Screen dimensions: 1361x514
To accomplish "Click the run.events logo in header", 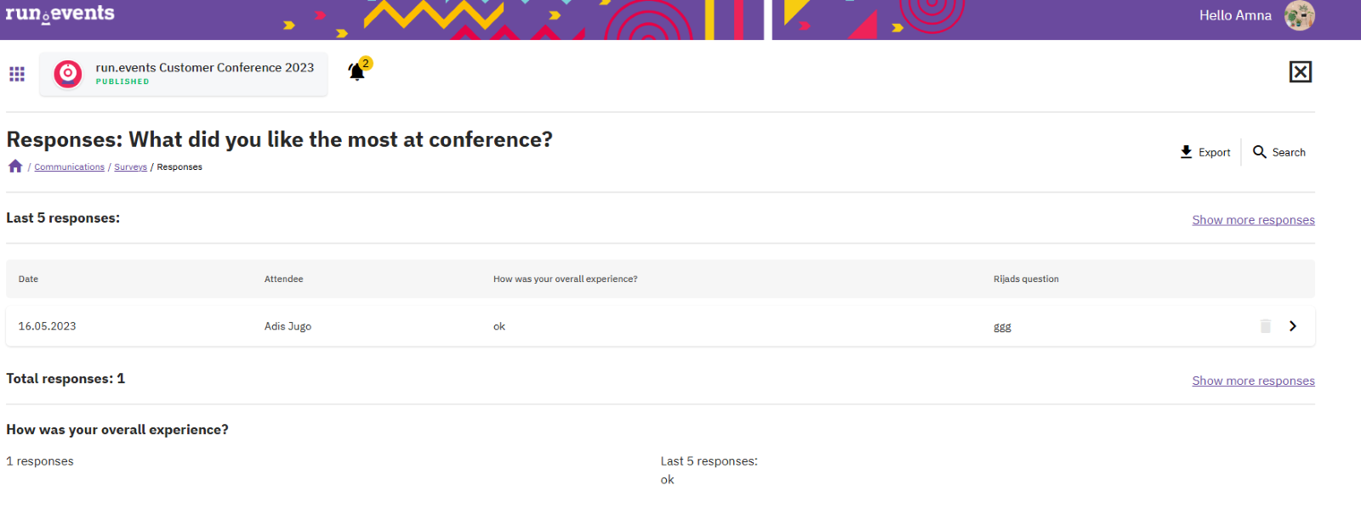I will click(60, 14).
